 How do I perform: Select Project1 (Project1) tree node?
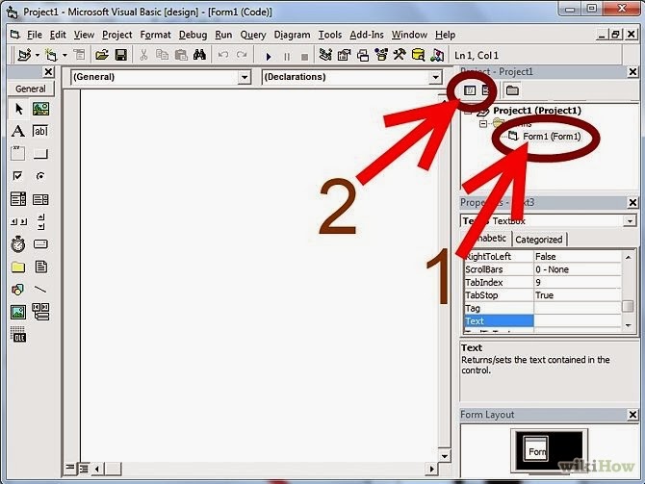537,111
